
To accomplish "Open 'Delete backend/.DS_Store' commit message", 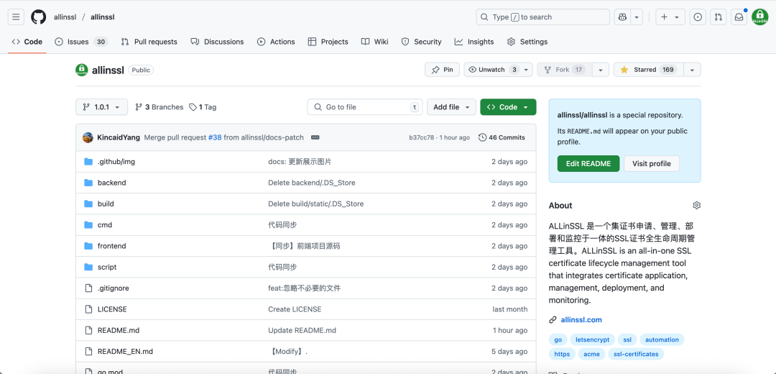I will coord(312,183).
